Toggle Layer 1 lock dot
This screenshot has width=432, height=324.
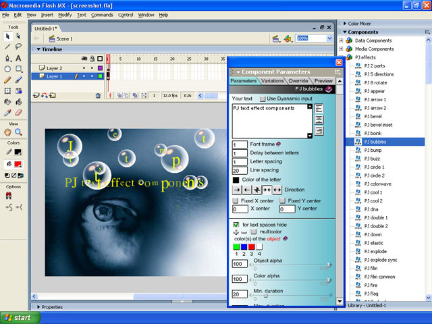[x=92, y=76]
